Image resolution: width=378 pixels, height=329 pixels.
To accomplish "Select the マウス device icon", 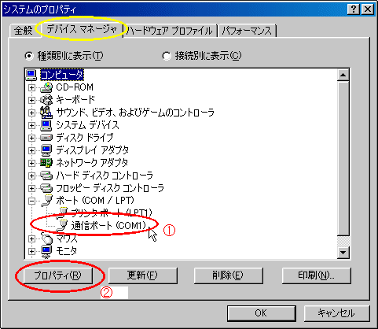I will (x=47, y=238).
